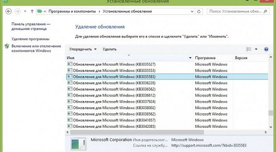Change view with the view icon
The width and height of the screenshot is (276, 152).
pyautogui.click(x=248, y=49)
